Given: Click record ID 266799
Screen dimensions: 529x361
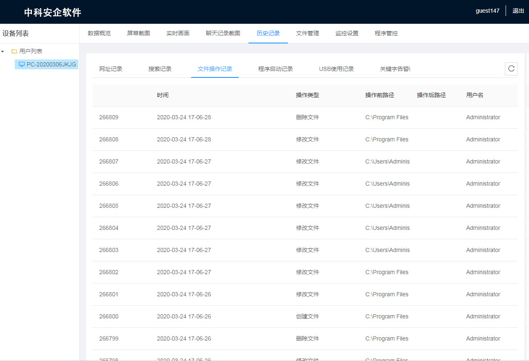Looking at the screenshot, I should tap(109, 338).
